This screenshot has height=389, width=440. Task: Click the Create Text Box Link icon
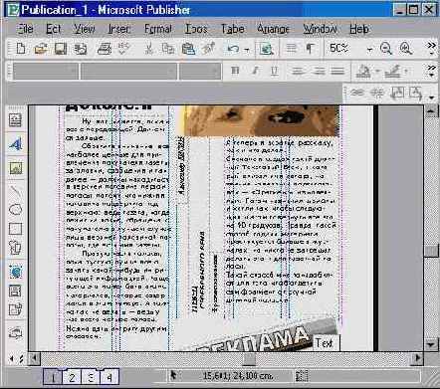point(357,93)
